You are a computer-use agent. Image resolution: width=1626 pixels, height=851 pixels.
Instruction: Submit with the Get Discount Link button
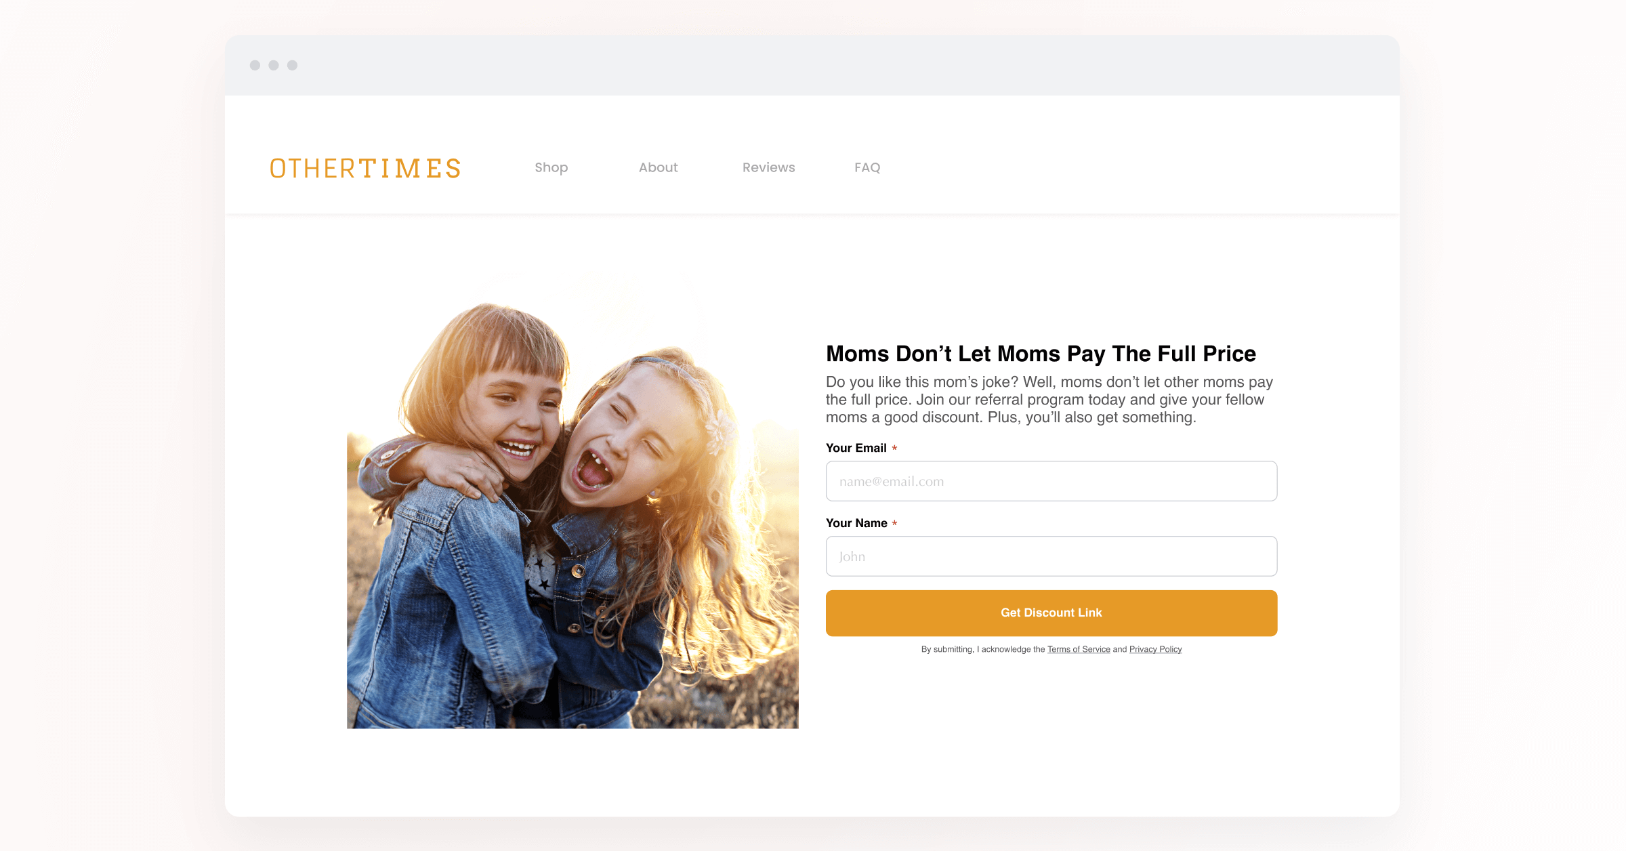click(x=1051, y=613)
